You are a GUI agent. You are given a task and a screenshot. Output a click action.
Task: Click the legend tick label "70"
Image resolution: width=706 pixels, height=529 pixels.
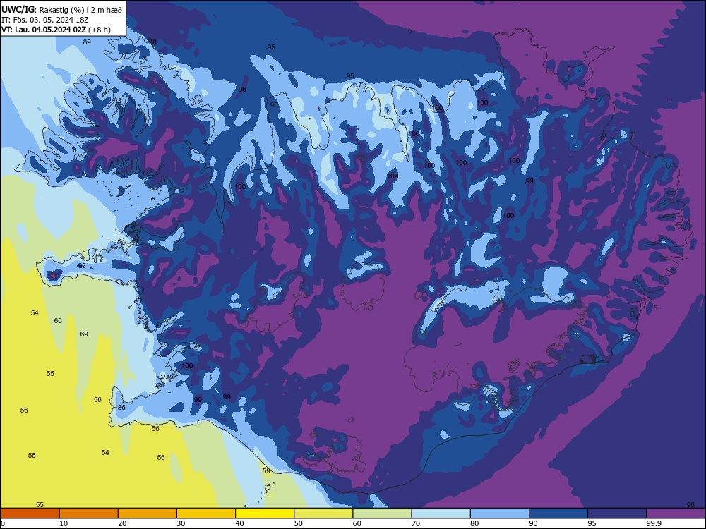point(416,523)
